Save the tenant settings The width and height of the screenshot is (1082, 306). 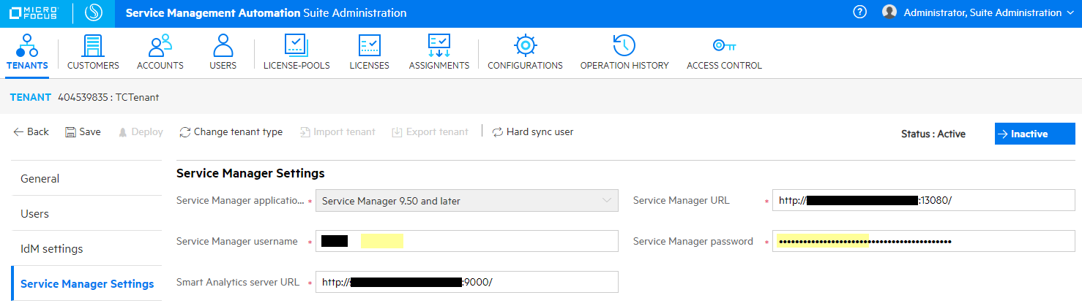(x=83, y=132)
